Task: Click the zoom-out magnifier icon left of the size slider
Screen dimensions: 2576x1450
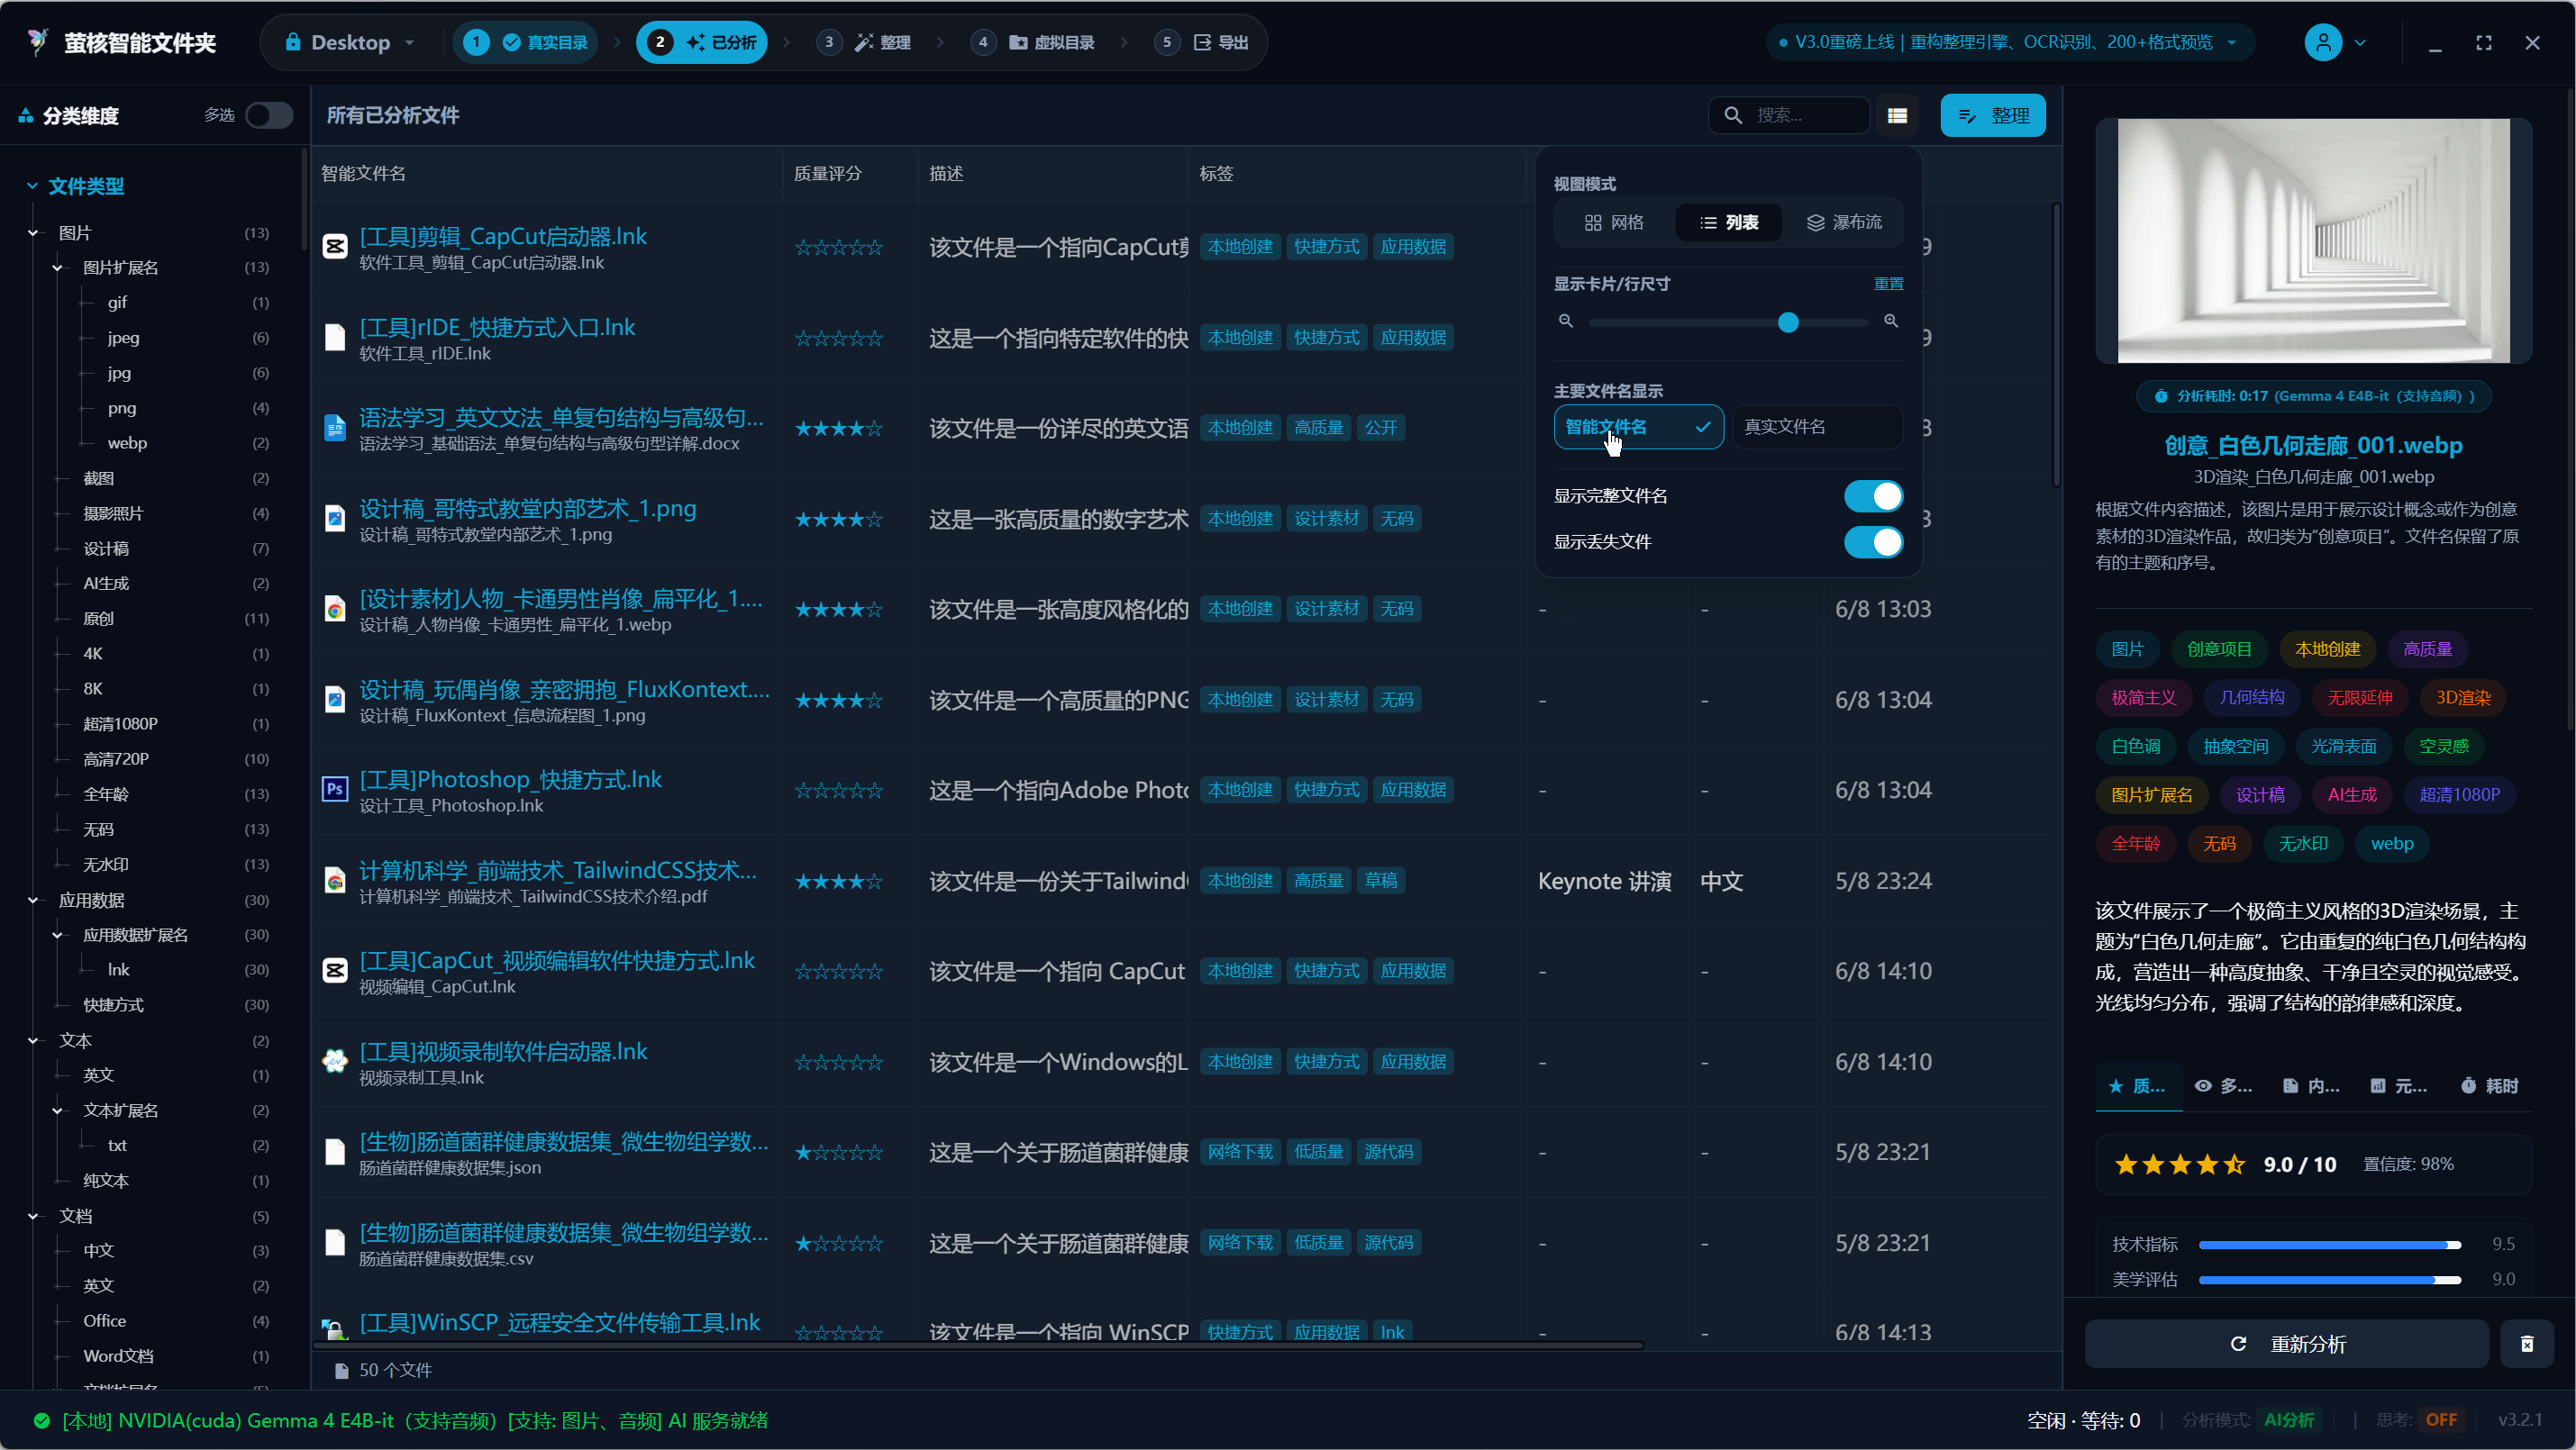Action: (1566, 321)
